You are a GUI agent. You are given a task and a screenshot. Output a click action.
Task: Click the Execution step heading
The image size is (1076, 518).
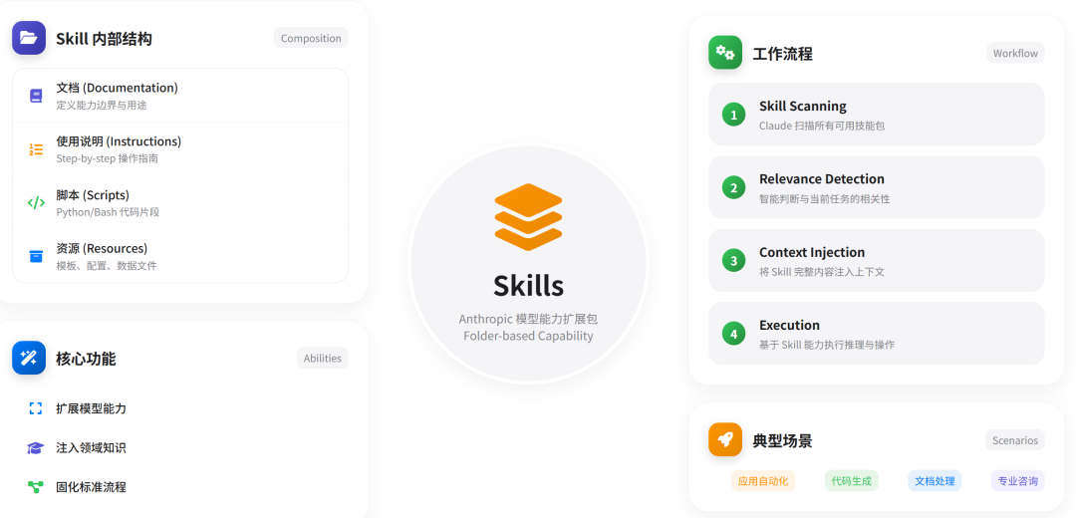coord(789,325)
